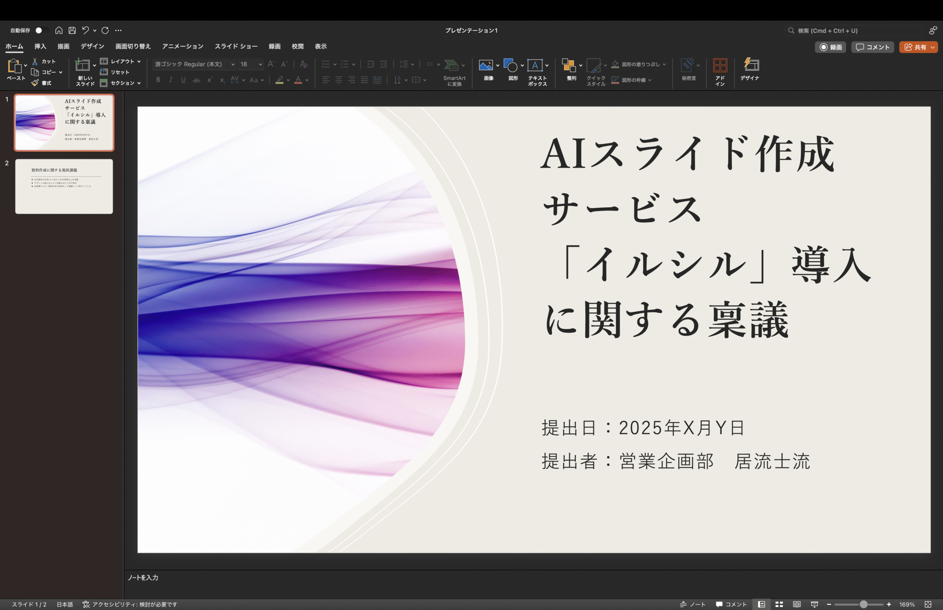Click the コピー copy command
The height and width of the screenshot is (610, 943).
tap(43, 72)
